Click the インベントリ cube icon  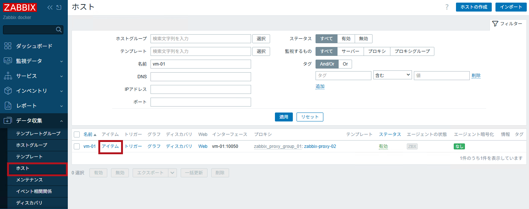click(x=8, y=91)
